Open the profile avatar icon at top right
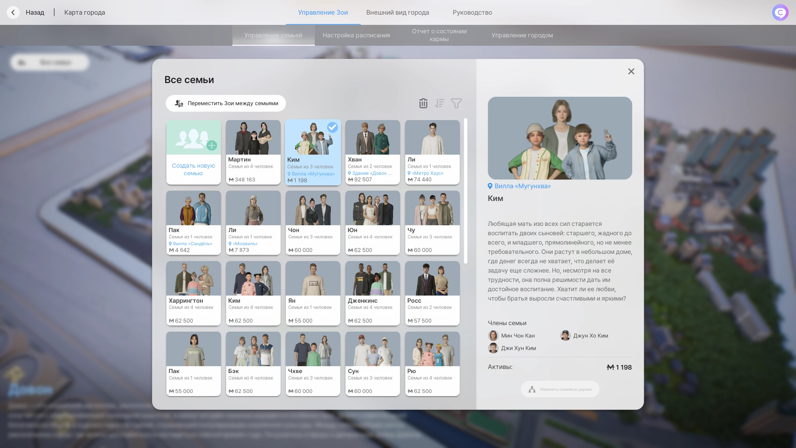796x448 pixels. [780, 12]
